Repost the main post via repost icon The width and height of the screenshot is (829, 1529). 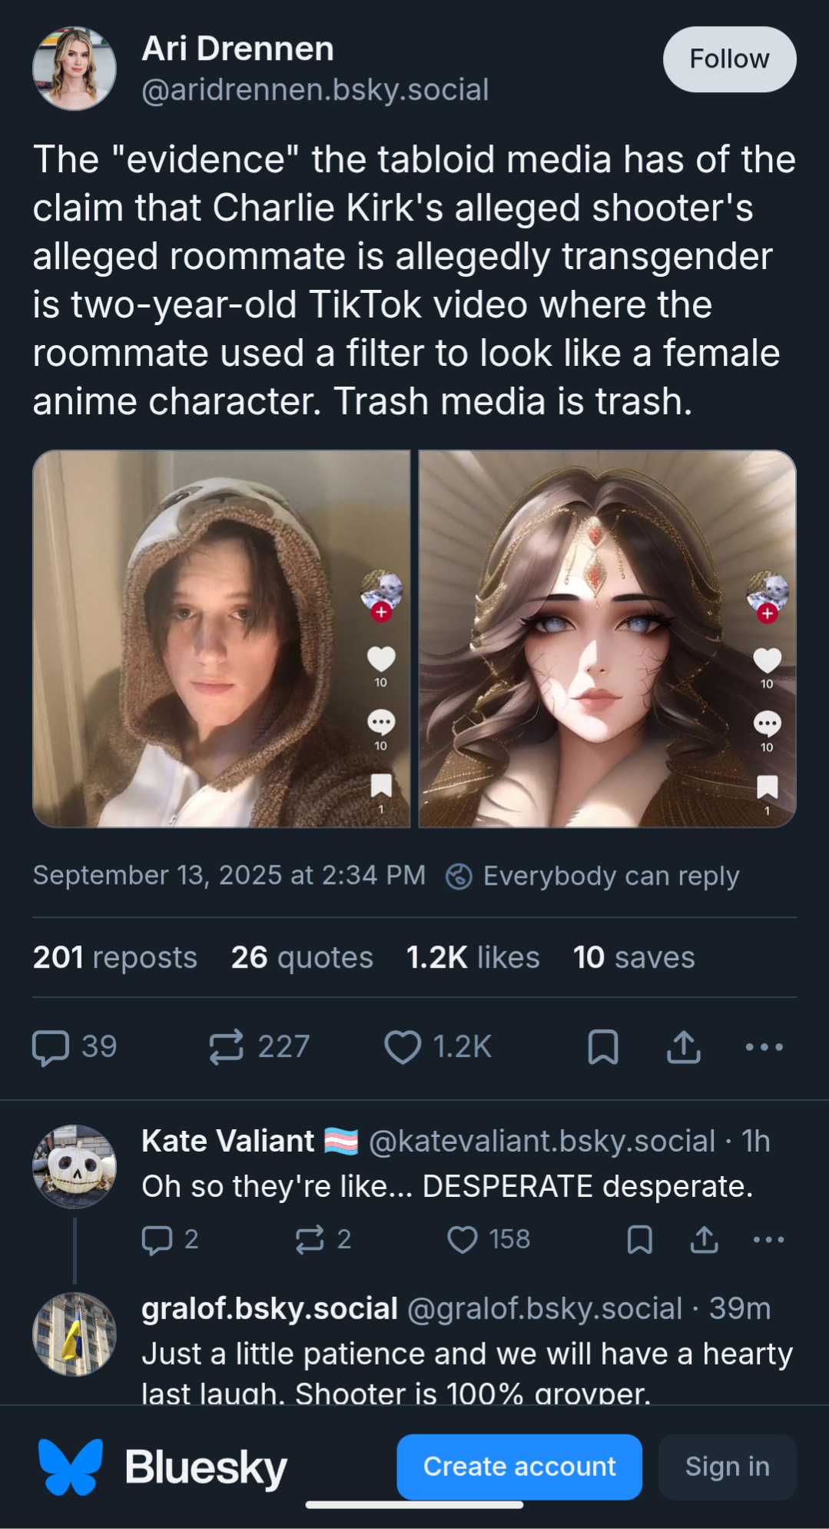[x=227, y=1047]
